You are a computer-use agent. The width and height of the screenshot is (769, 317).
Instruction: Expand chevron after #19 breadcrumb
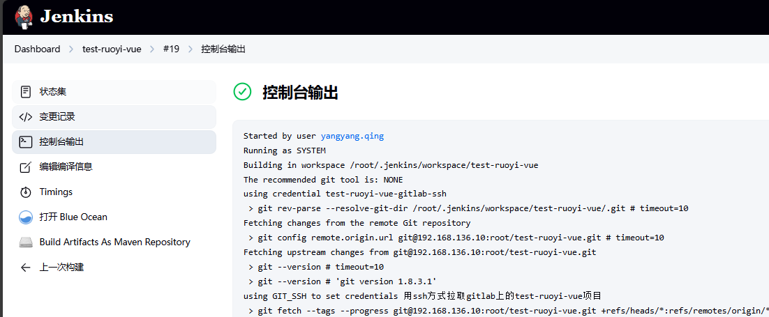(x=191, y=49)
